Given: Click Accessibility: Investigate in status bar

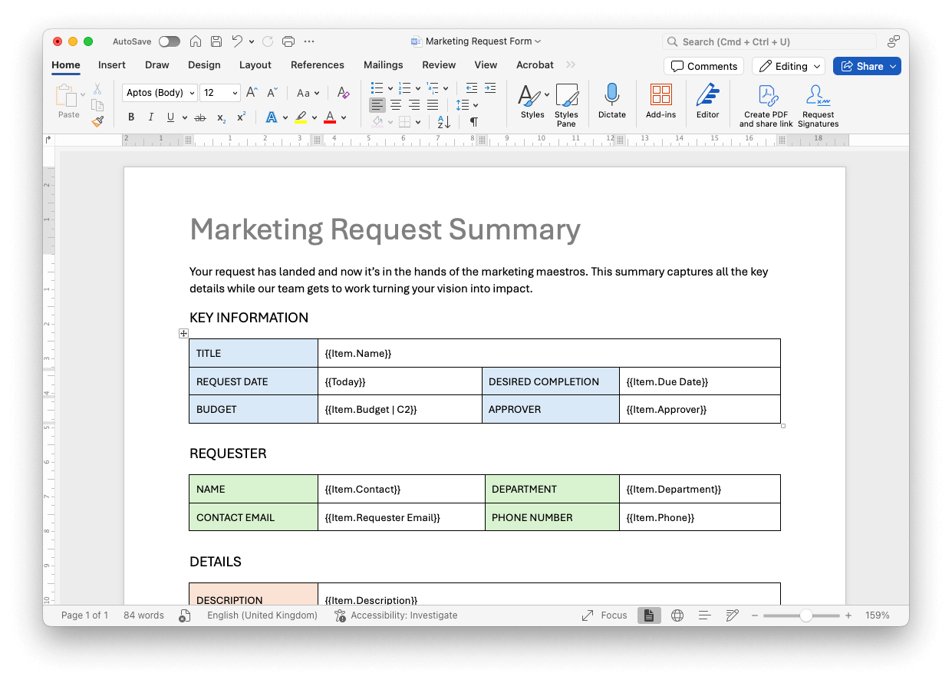Looking at the screenshot, I should pos(396,615).
